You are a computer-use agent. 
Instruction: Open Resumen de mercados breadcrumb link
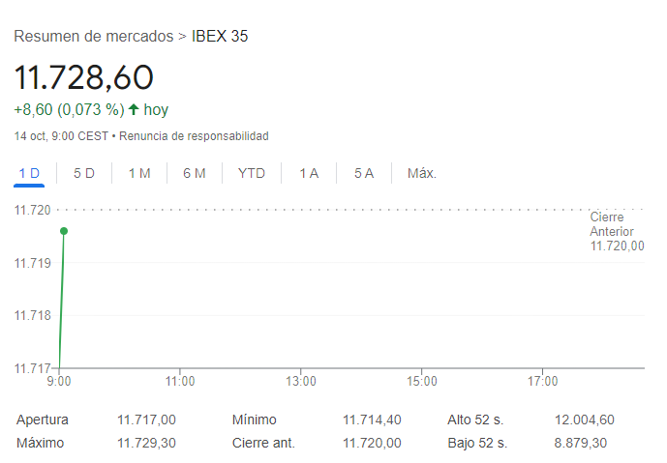93,37
